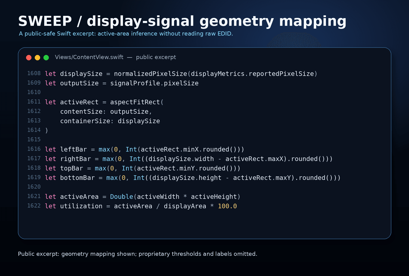The image size is (409, 276).
Task: Click 'activeRect.minY.rounded()' on line 1618
Action: pos(185,168)
